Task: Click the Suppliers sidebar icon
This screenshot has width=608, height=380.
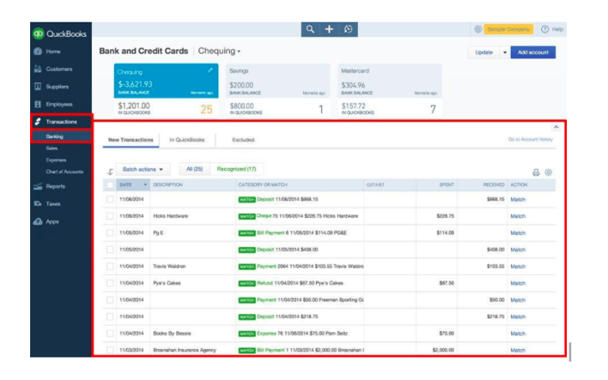Action: (38, 87)
